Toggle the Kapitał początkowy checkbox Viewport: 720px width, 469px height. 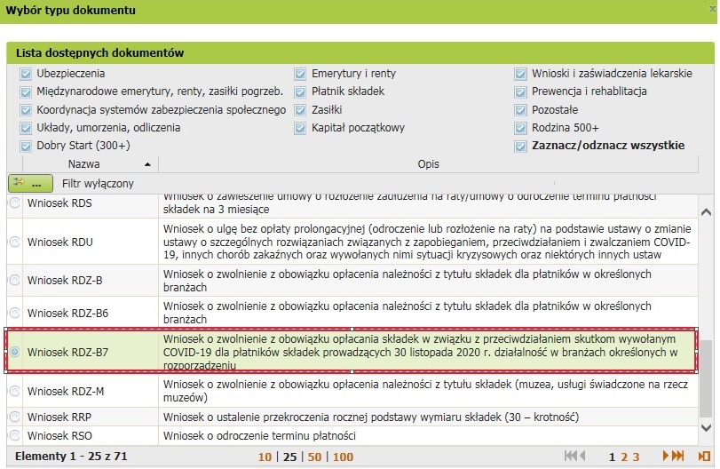pos(300,128)
